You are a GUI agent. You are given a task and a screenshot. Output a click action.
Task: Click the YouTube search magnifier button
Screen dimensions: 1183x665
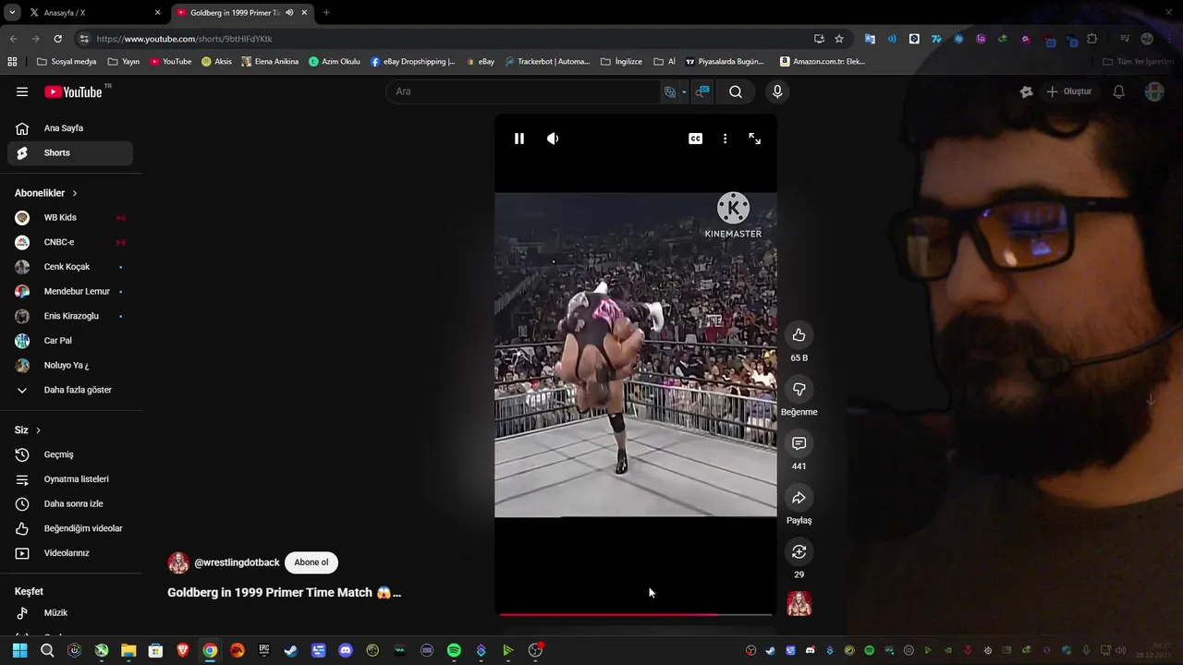pos(736,91)
